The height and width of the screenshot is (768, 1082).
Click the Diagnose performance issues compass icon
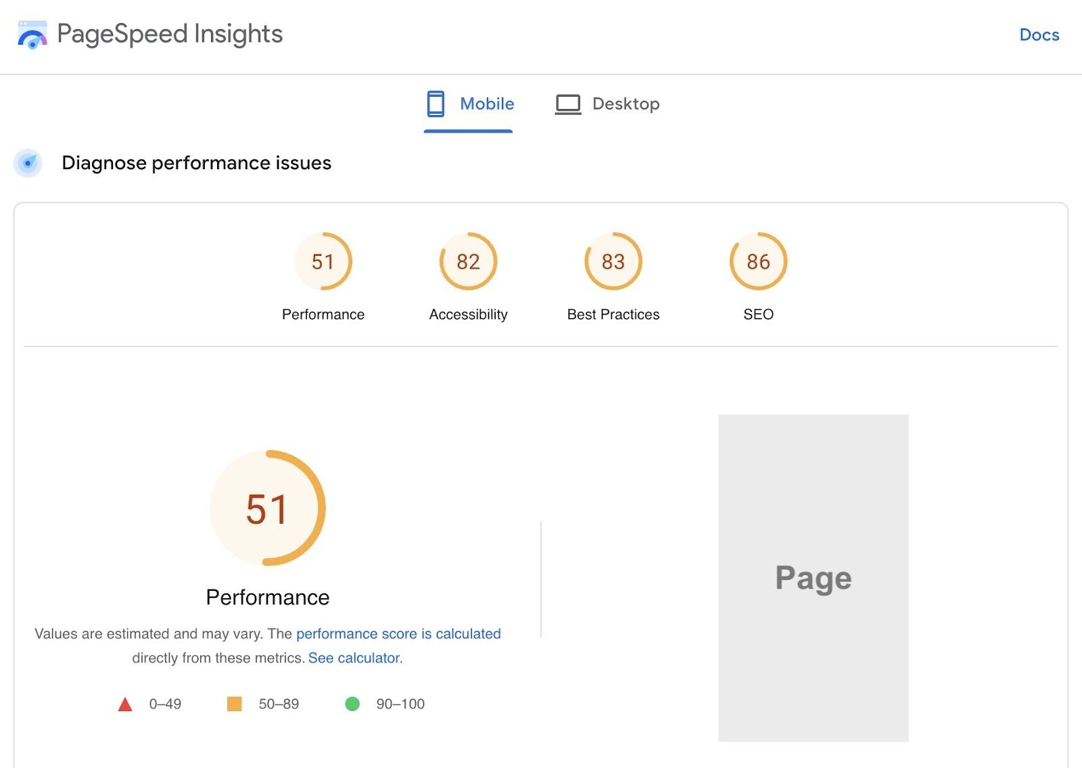27,163
